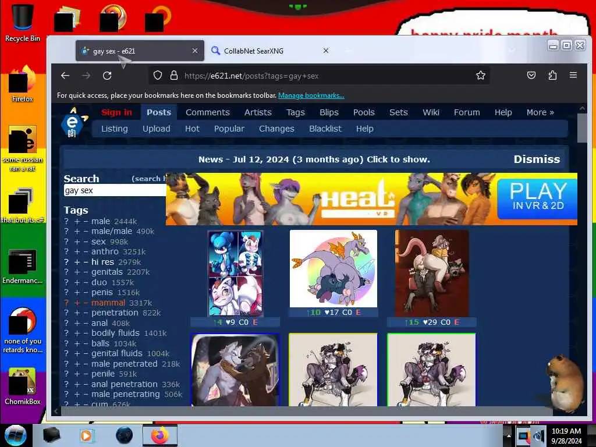
Task: Exclude the 'male' tag with its minus sign
Action: point(86,221)
